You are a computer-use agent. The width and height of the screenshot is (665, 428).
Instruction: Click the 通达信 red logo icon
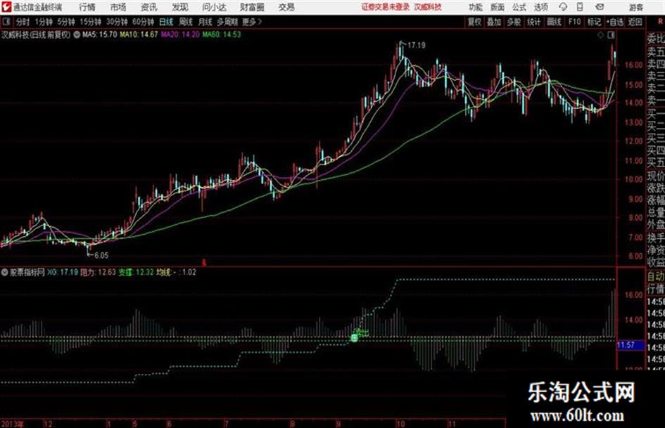(x=6, y=7)
